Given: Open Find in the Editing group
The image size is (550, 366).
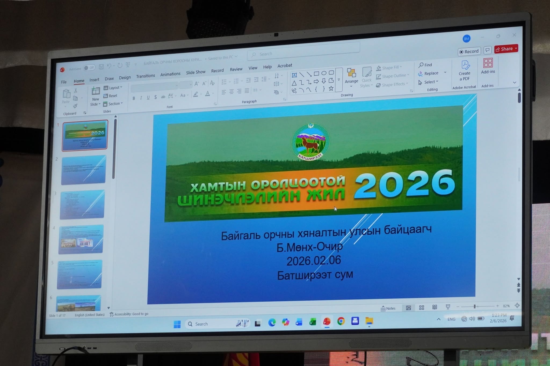Looking at the screenshot, I should [x=425, y=65].
